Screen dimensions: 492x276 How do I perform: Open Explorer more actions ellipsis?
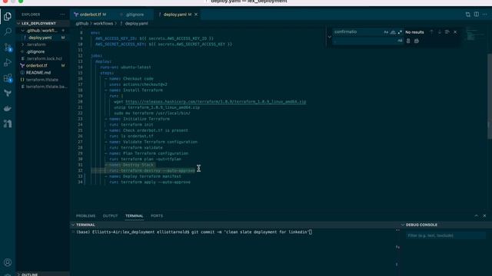(x=62, y=15)
